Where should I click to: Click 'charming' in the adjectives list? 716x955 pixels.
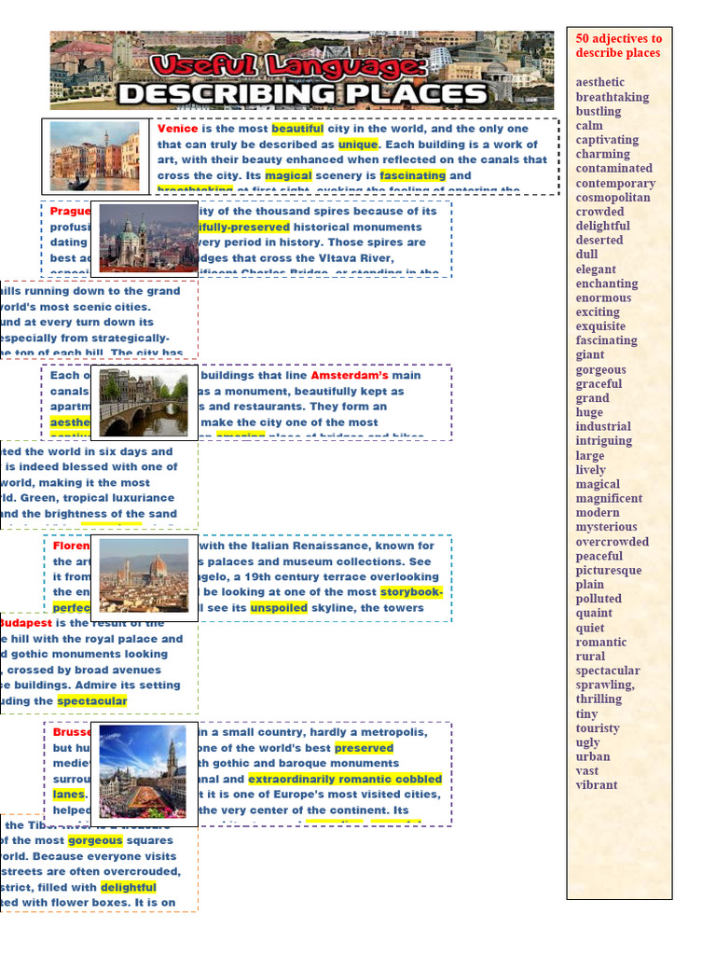click(603, 154)
